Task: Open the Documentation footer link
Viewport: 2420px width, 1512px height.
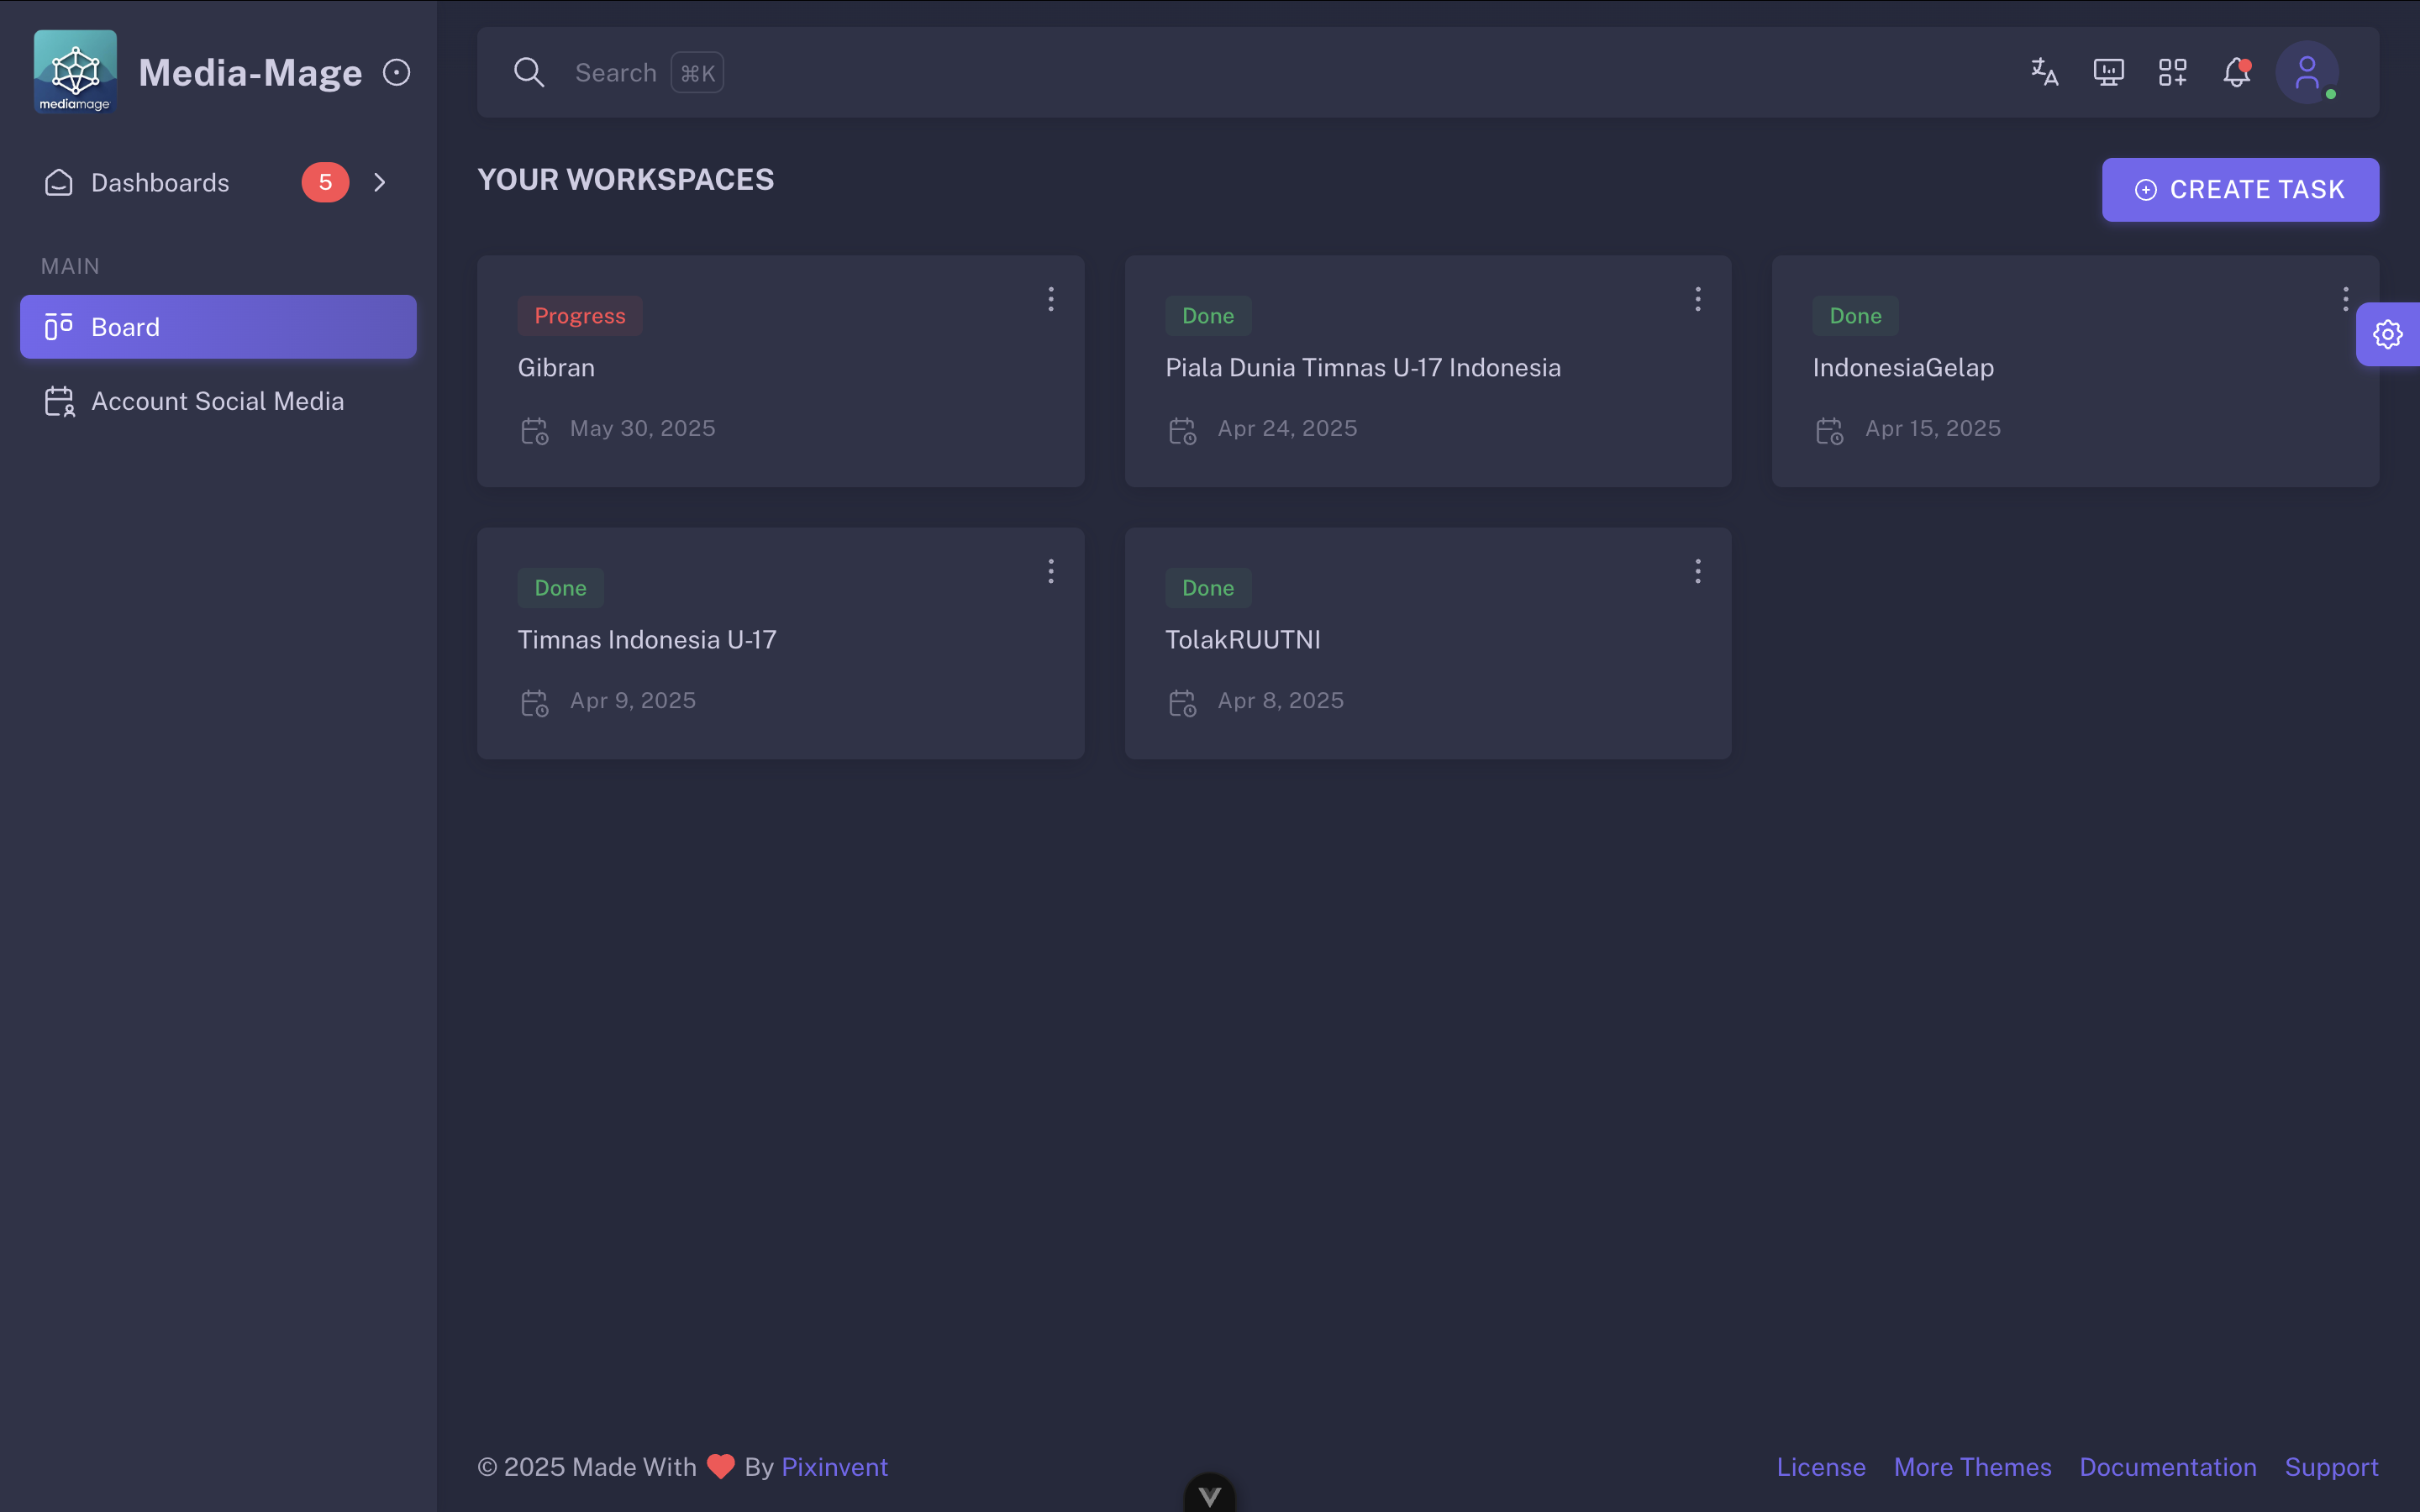Action: pos(2167,1466)
